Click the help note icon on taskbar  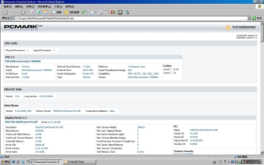[x=220, y=162]
